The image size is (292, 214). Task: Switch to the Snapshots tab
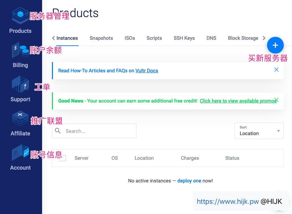[101, 38]
